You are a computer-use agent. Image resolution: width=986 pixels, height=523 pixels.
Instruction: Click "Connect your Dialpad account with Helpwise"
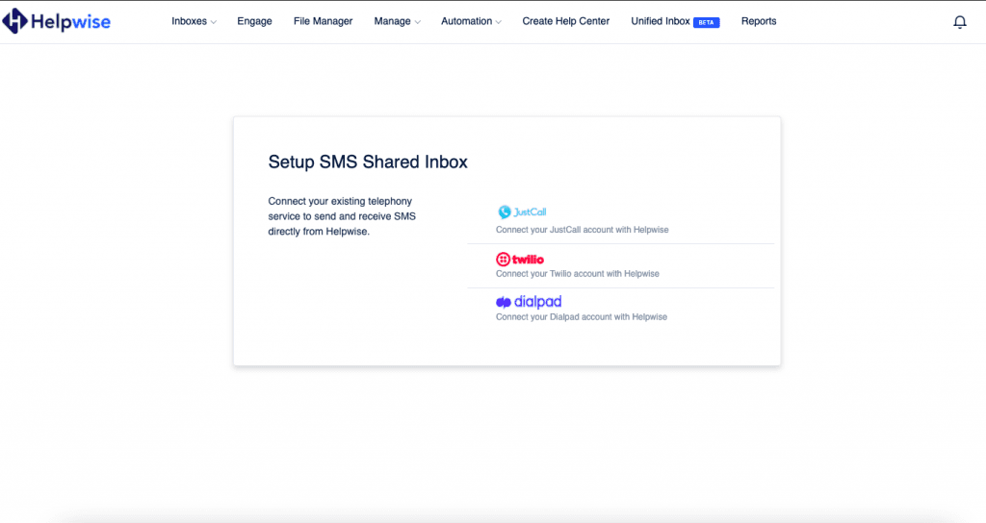[x=581, y=316]
